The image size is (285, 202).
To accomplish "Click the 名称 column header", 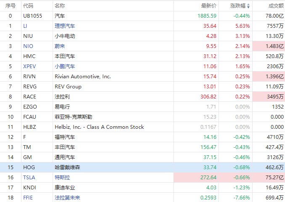I will (59, 6).
